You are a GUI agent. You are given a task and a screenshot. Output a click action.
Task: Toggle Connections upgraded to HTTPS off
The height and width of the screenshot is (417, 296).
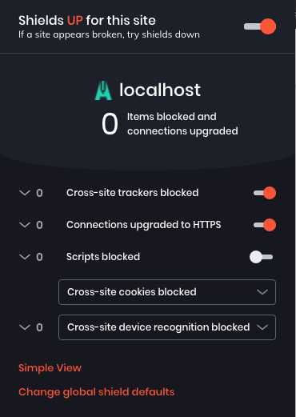(265, 225)
